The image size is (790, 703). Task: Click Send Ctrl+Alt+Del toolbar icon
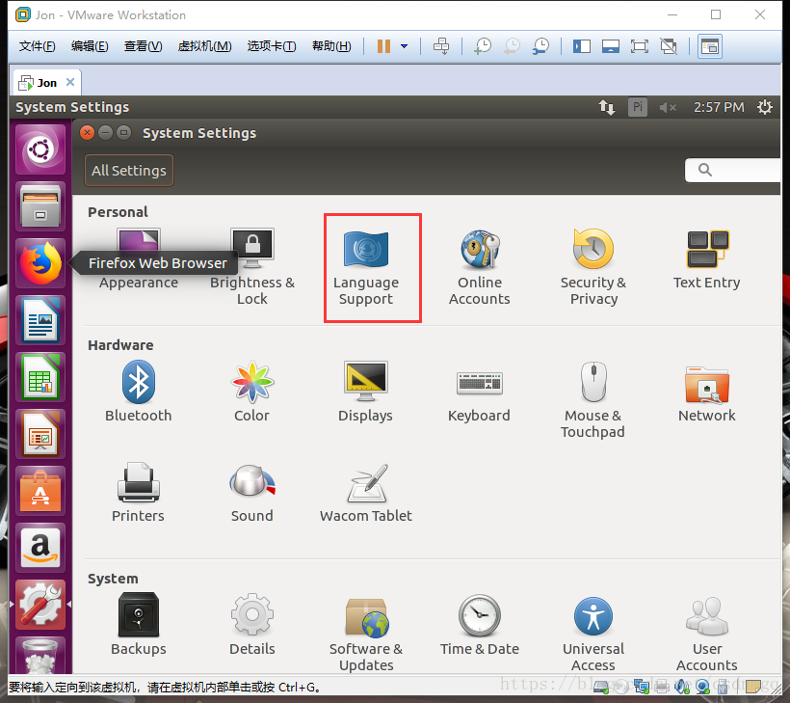[441, 46]
